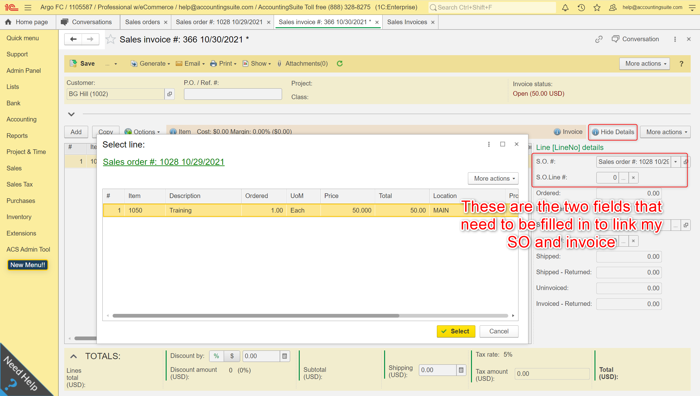
Task: Open the Purchases sidebar menu
Action: click(x=21, y=201)
